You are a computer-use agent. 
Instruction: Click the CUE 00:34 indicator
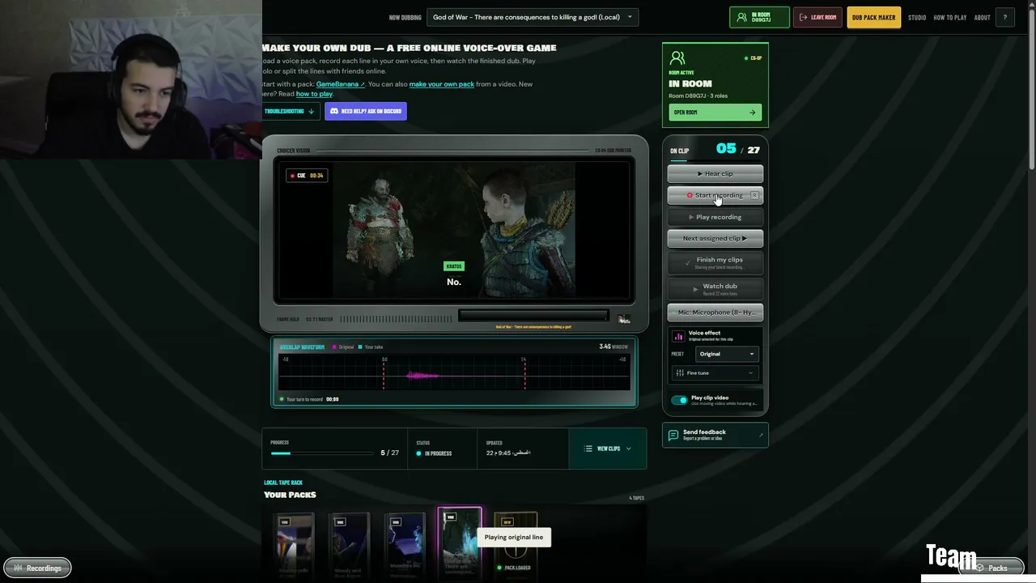pyautogui.click(x=307, y=176)
